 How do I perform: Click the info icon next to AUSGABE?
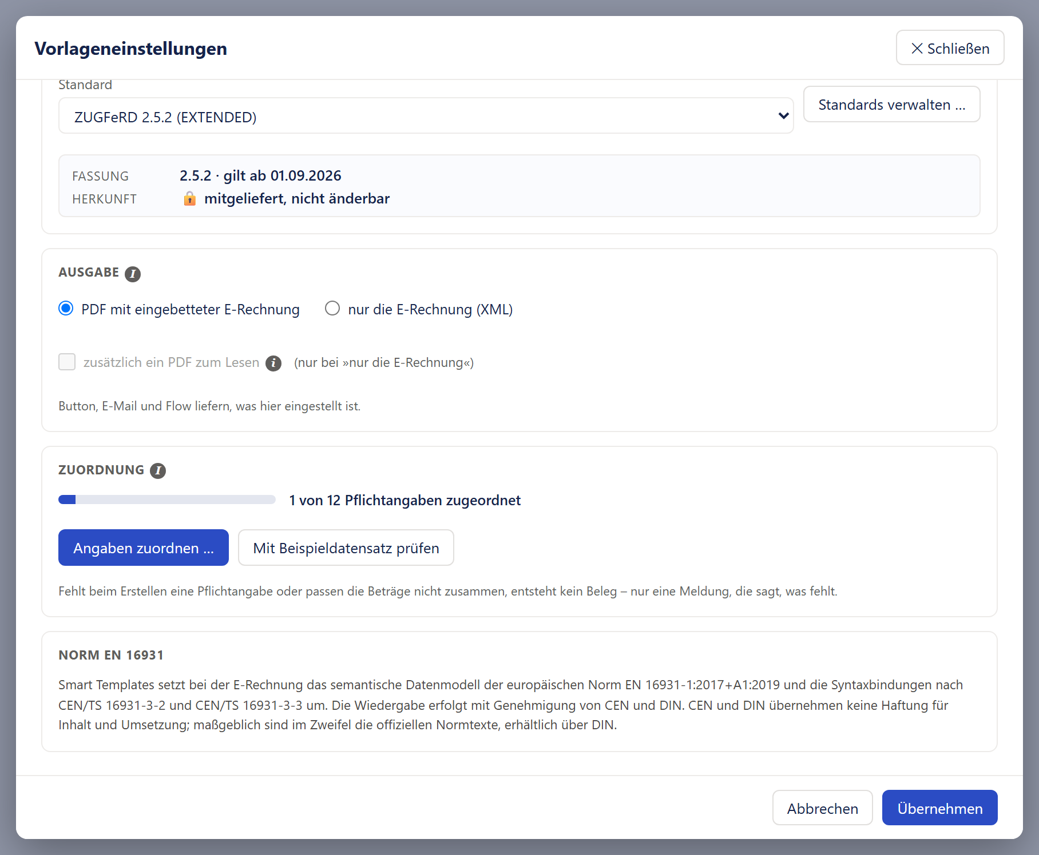(x=133, y=274)
